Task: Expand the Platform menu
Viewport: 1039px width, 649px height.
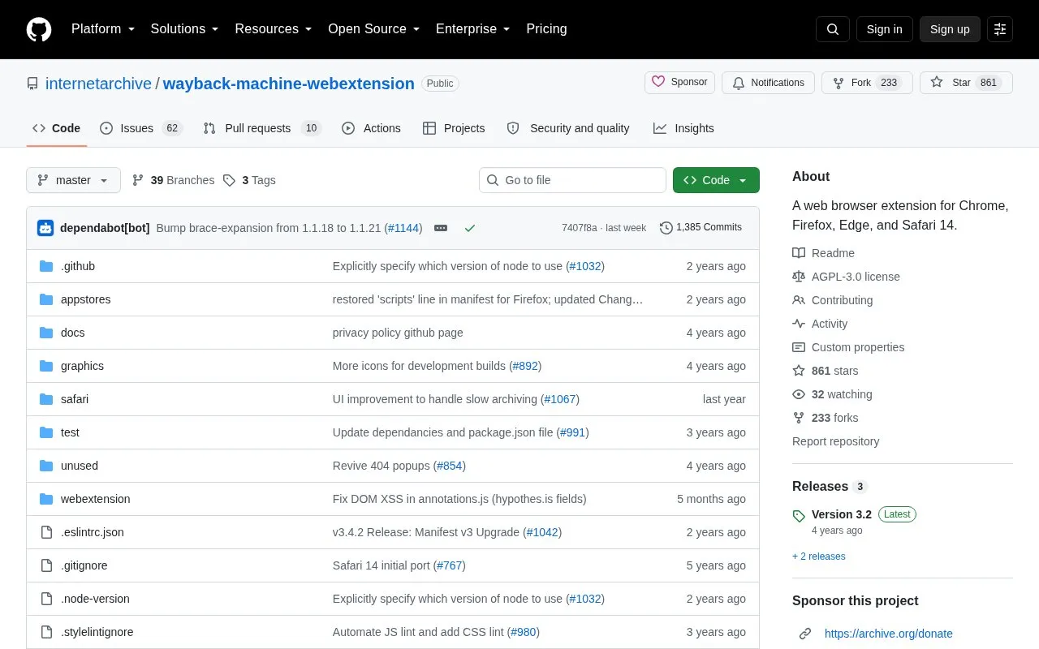Action: point(103,29)
